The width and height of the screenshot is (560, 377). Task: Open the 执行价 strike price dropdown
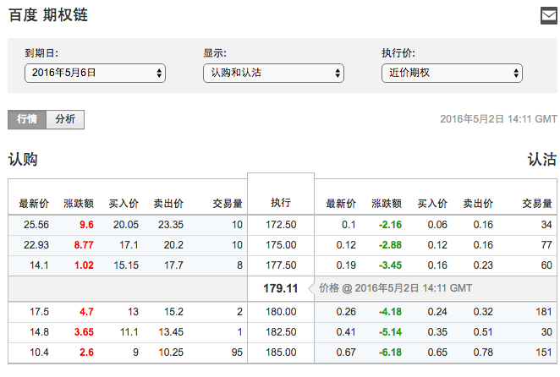tap(452, 74)
